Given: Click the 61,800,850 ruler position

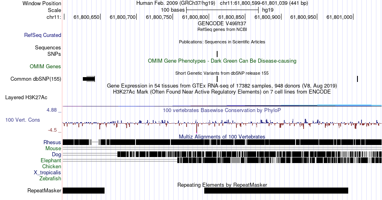Looking at the screenshot, I should 231,17.
